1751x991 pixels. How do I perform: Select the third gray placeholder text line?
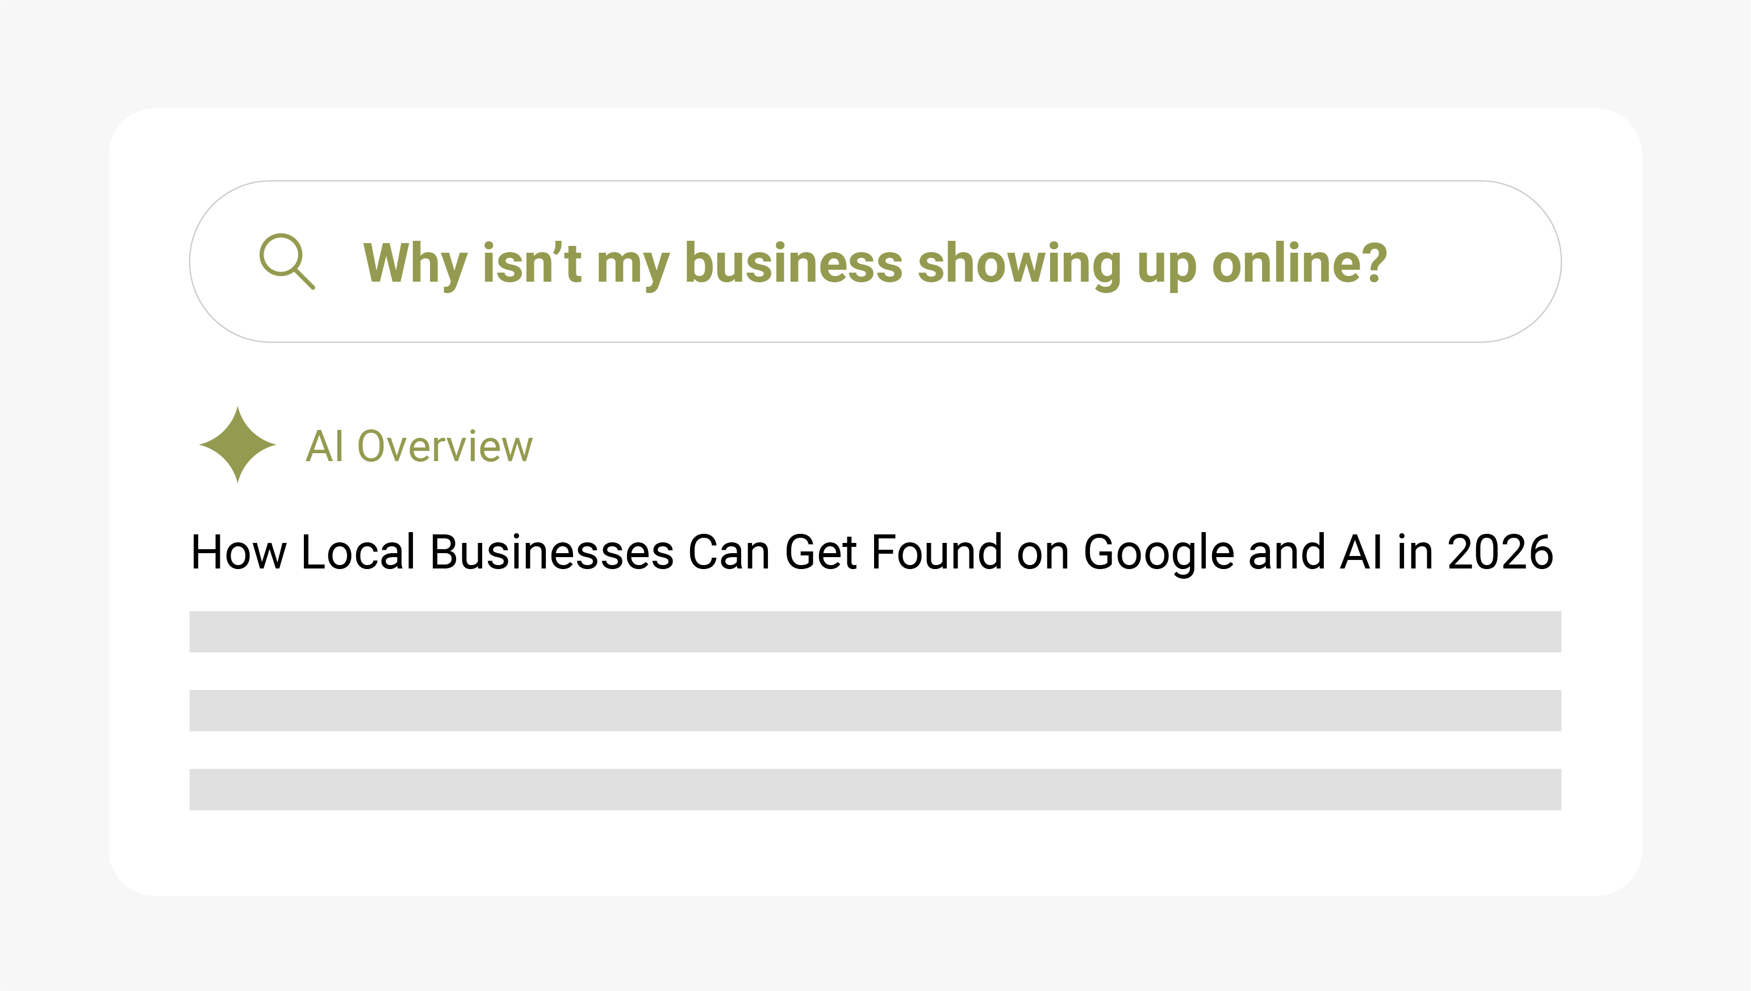[875, 789]
